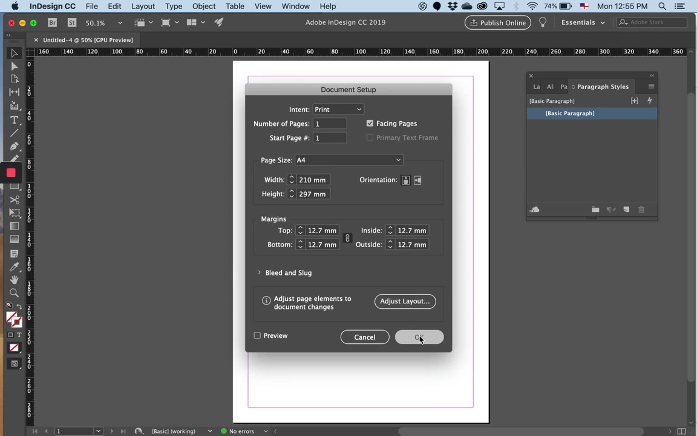Select the Scissors tool
The height and width of the screenshot is (436, 697).
pyautogui.click(x=14, y=200)
